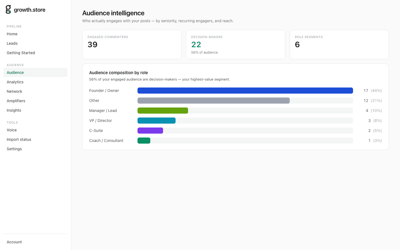
Task: Open the Account menu entry
Action: click(35, 242)
